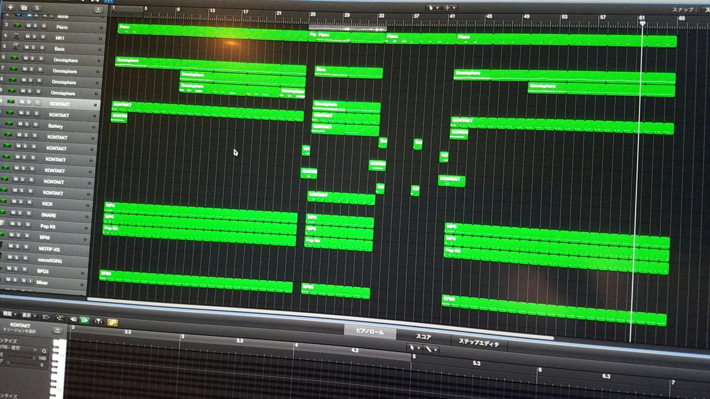The width and height of the screenshot is (710, 399).
Task: Open the 表示 view menu
Action: point(29,316)
